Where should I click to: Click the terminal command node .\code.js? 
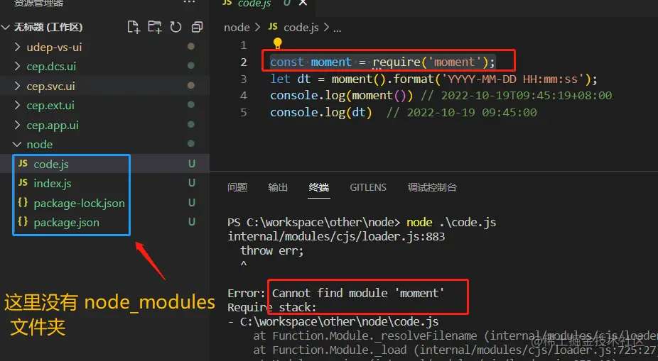click(x=451, y=222)
